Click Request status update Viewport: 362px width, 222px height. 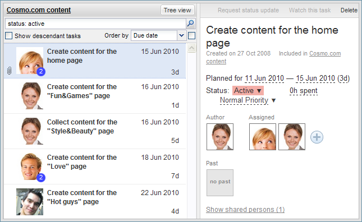click(248, 10)
